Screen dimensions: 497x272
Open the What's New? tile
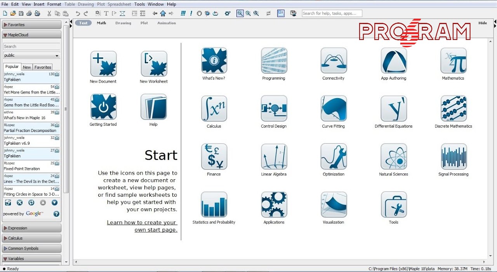(214, 61)
